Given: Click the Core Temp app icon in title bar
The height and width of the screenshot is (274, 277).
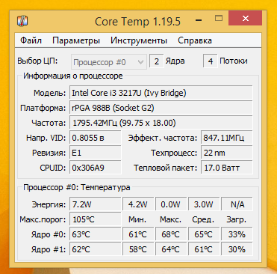Looking at the screenshot, I should coord(22,21).
